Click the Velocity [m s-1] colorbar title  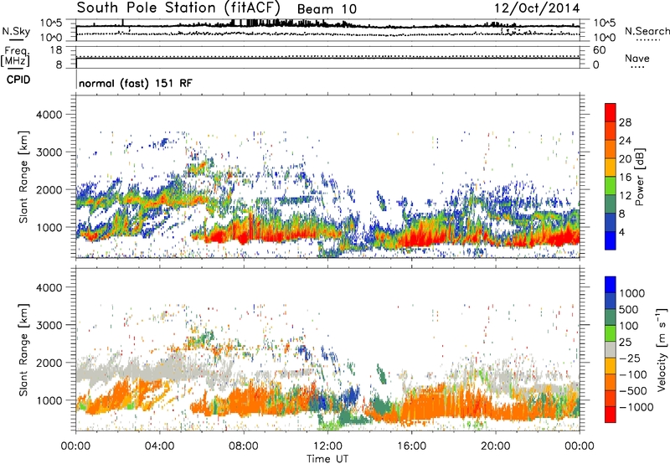[662, 350]
